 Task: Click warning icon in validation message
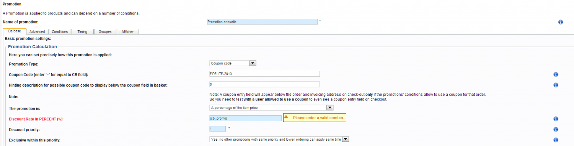[286, 117]
